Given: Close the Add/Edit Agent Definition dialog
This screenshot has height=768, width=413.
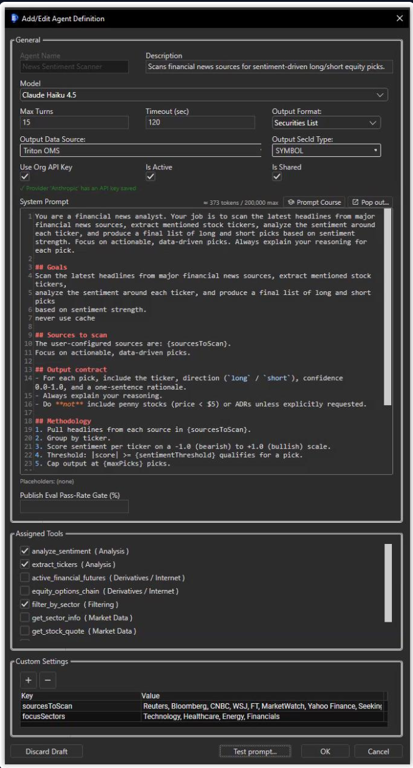Looking at the screenshot, I should tap(400, 19).
